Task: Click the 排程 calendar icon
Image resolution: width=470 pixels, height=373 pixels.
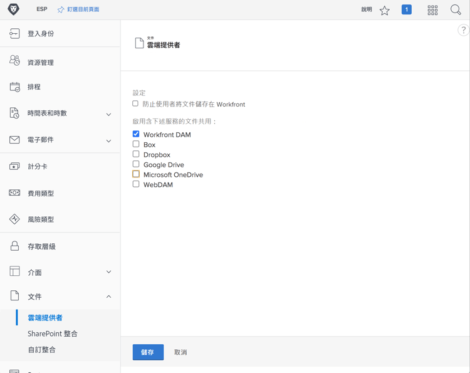Action: pyautogui.click(x=14, y=87)
